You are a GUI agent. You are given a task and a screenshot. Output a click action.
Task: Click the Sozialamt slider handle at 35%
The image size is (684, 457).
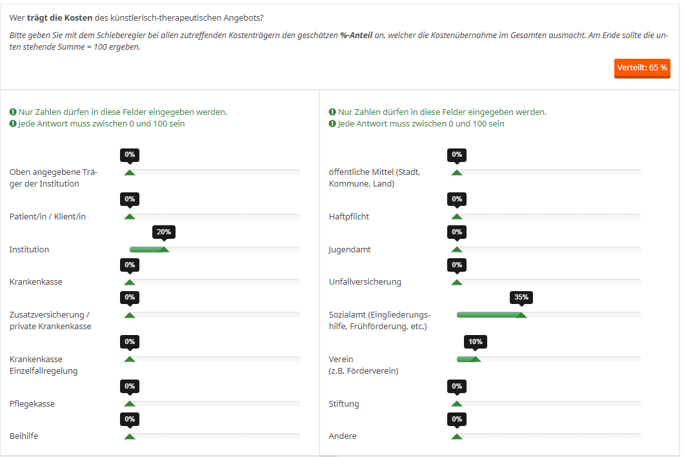[521, 315]
